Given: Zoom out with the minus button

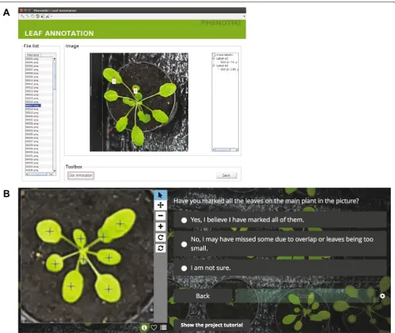Looking at the screenshot, I should coord(160,216).
